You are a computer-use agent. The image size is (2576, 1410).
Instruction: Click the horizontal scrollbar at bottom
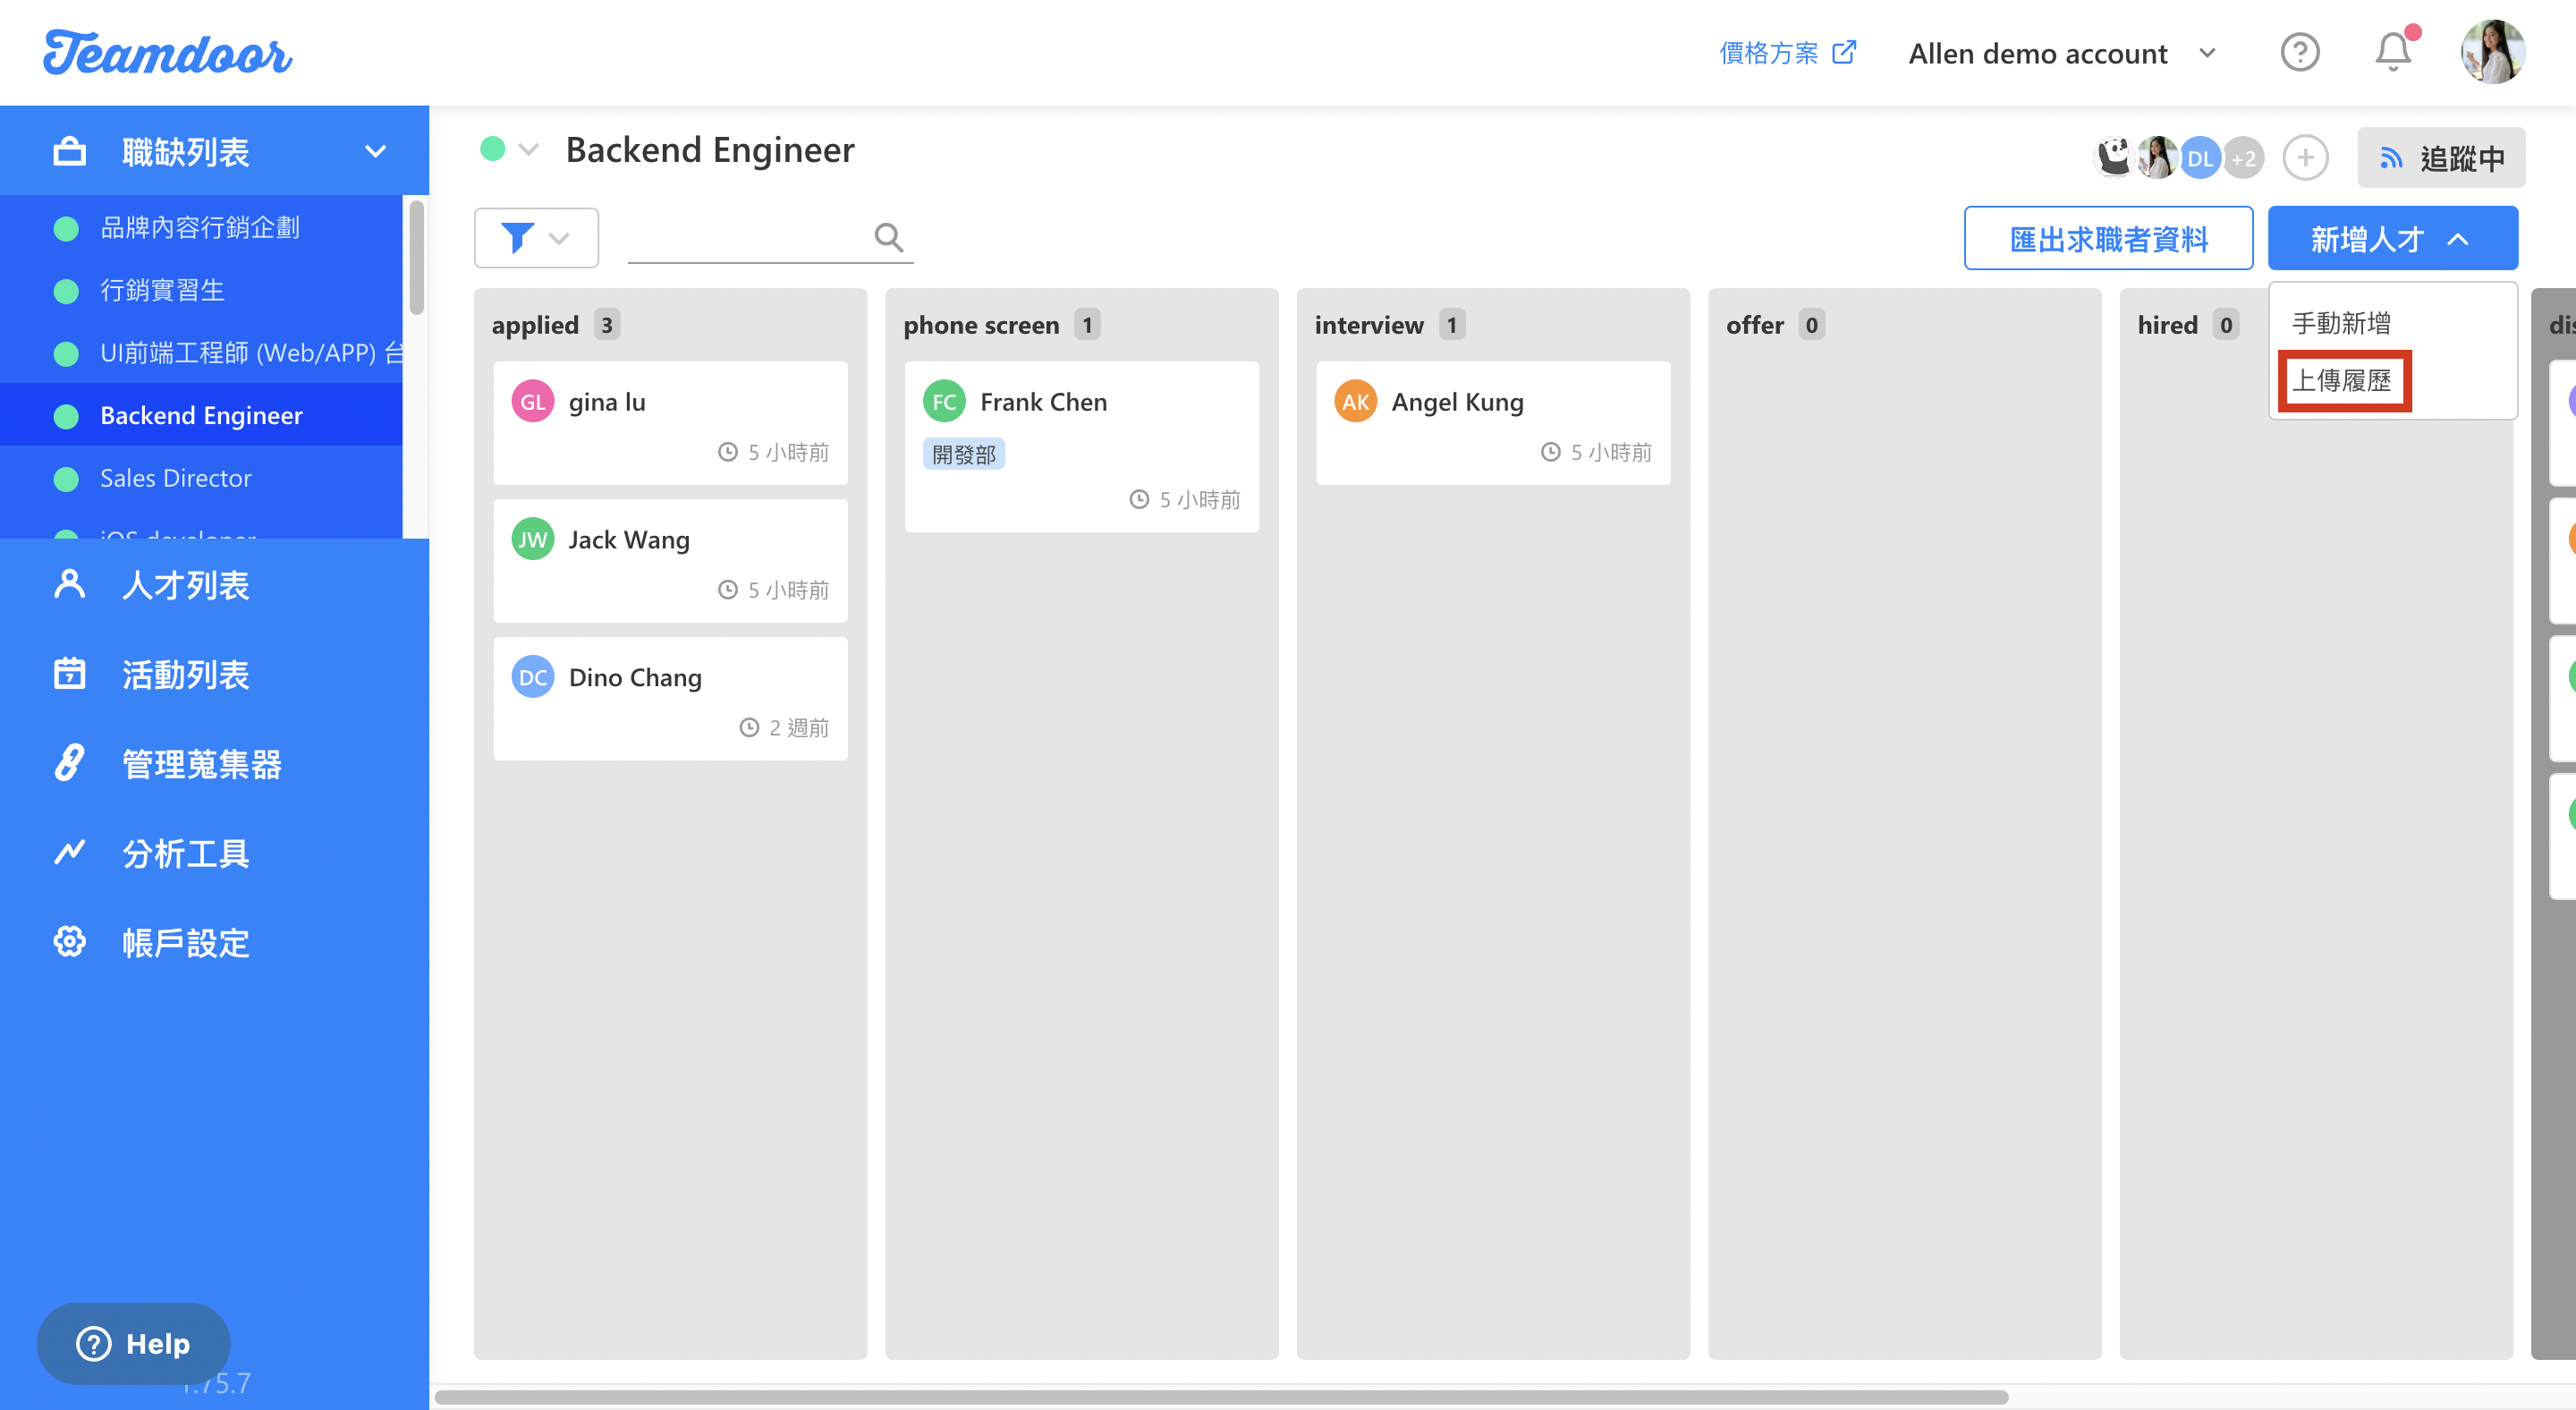tap(1220, 1396)
